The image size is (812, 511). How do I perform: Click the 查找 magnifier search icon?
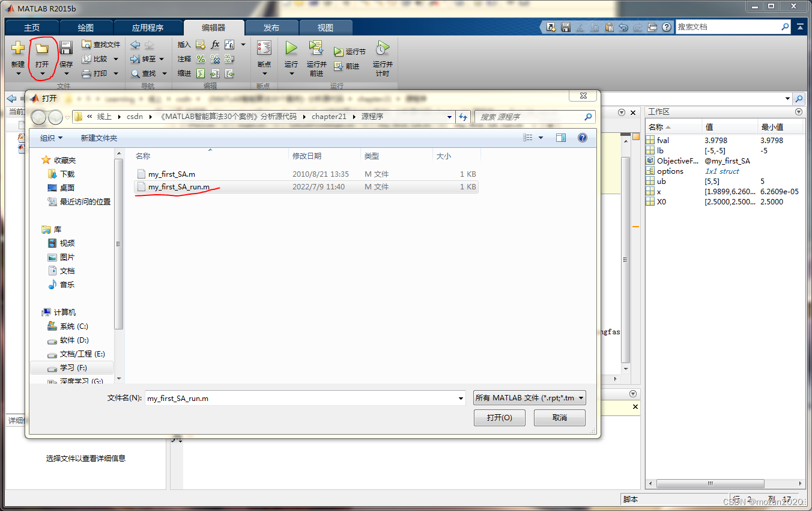click(x=135, y=73)
